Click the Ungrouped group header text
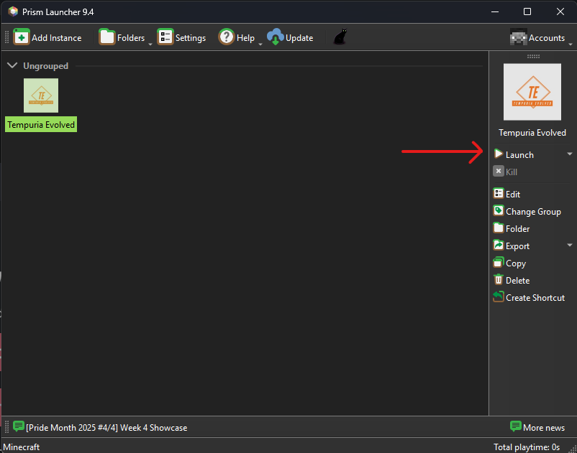577x453 pixels. point(45,66)
